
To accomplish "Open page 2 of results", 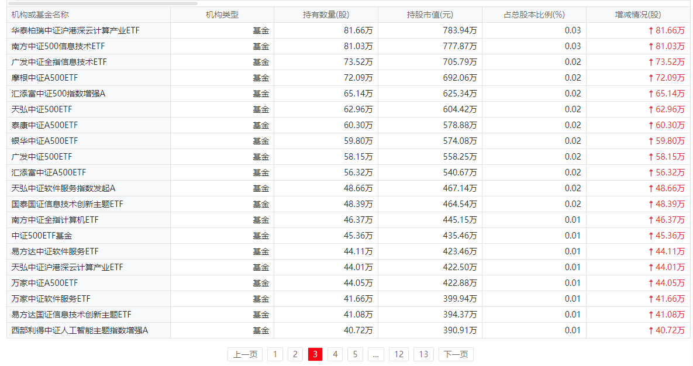I will coord(295,354).
